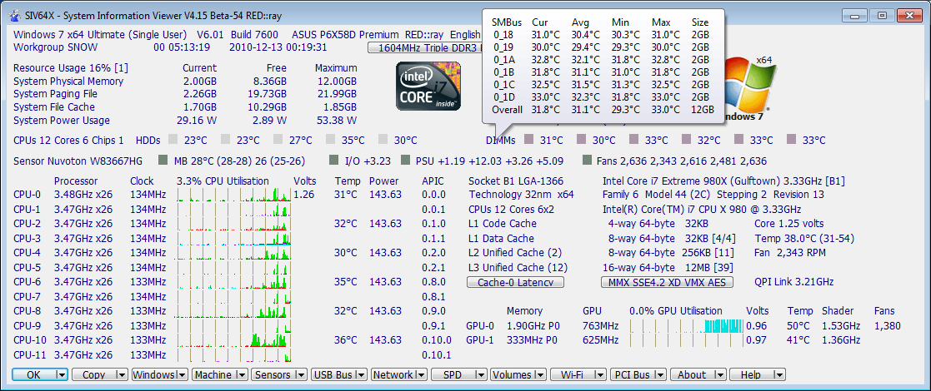Click the 'Socket B1 LGA-1366' text
931x391 pixels.
(516, 181)
